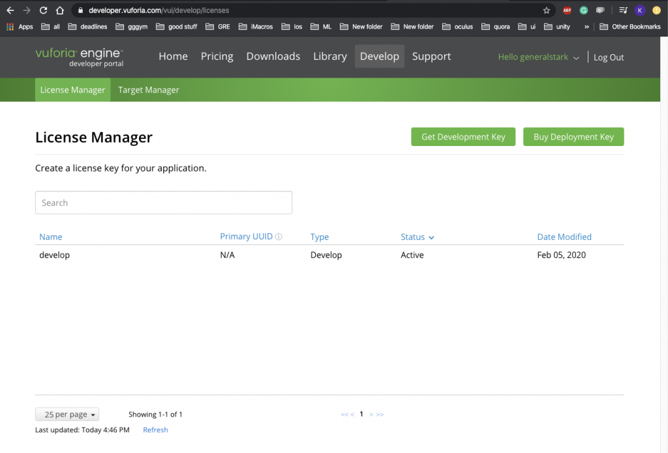The width and height of the screenshot is (668, 453).
Task: Bookmark this page with the star icon
Action: tap(547, 10)
